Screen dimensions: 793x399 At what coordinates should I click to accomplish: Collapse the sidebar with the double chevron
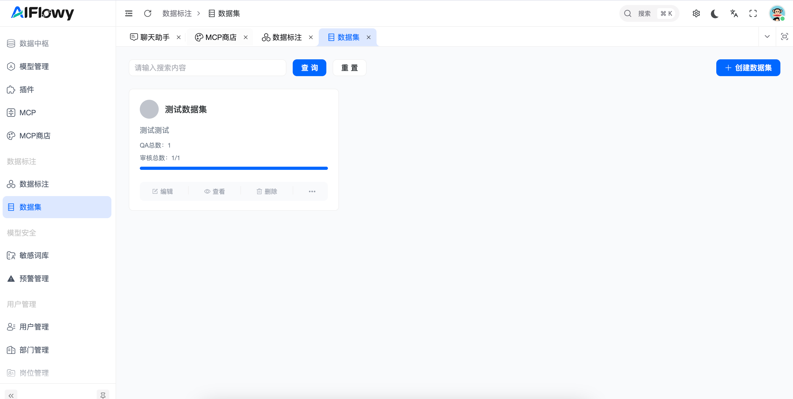11,395
